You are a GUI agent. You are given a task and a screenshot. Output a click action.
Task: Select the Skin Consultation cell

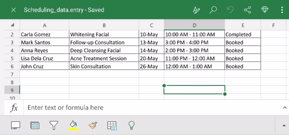[x=104, y=66]
